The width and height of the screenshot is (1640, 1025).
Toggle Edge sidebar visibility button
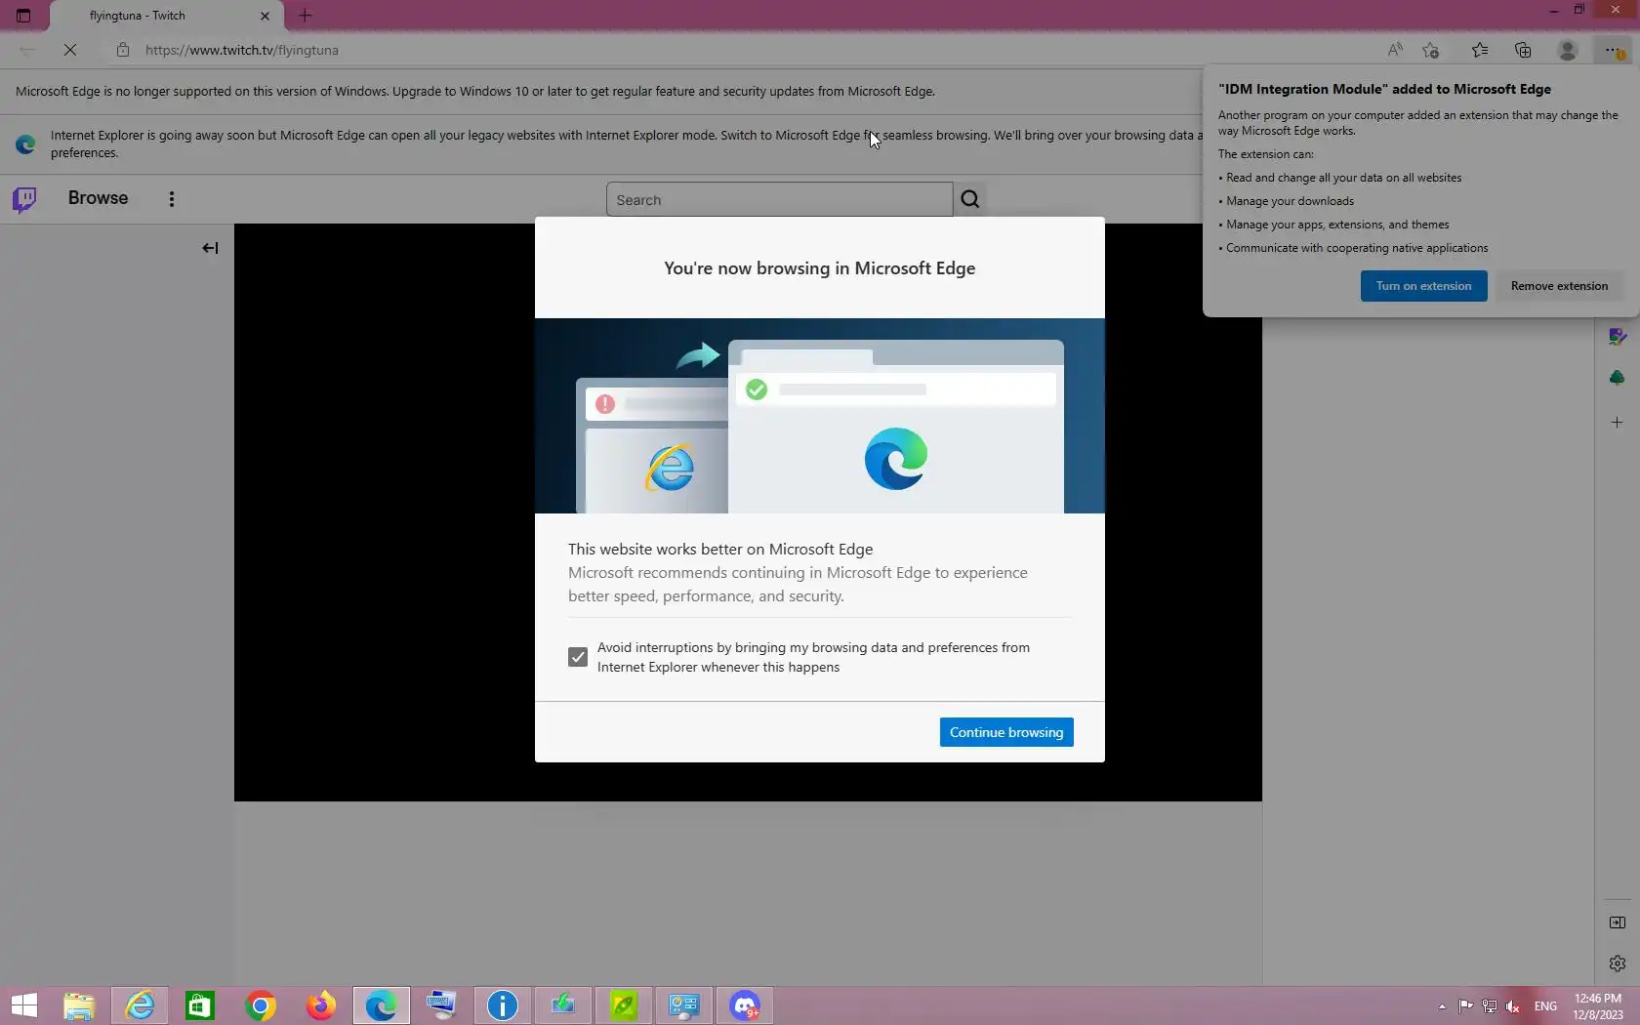pyautogui.click(x=1618, y=922)
